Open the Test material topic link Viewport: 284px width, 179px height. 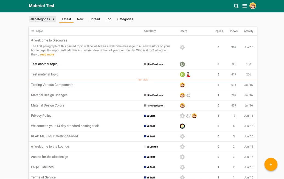tap(45, 74)
